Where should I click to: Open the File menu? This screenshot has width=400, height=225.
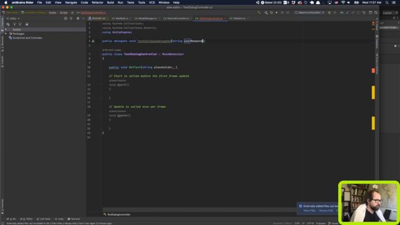point(39,2)
